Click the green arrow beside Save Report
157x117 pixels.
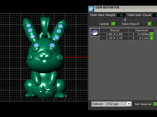(x=149, y=24)
